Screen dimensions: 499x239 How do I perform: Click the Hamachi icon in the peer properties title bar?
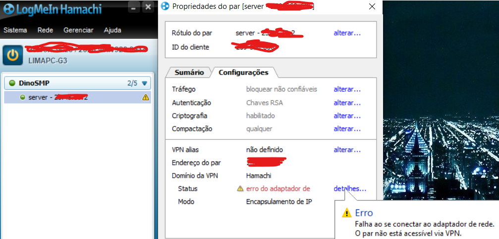(165, 6)
